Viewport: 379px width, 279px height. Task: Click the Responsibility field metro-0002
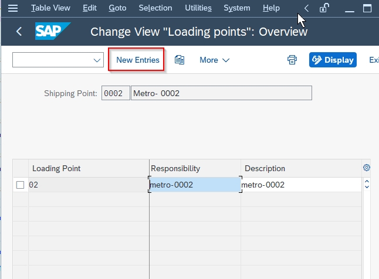(x=195, y=185)
